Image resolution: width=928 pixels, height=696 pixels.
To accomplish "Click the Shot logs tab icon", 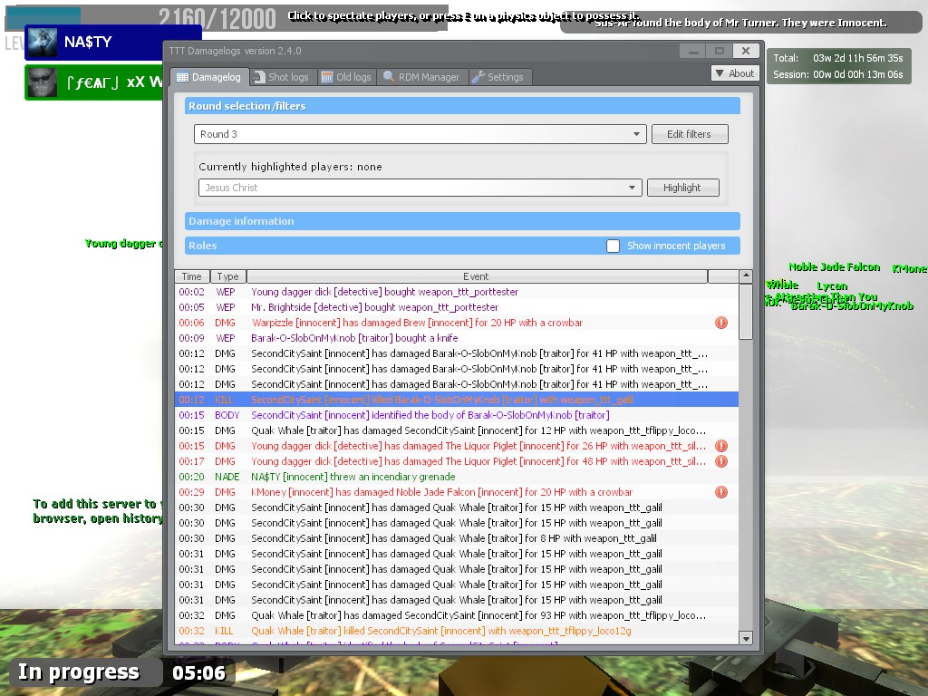I will 258,77.
